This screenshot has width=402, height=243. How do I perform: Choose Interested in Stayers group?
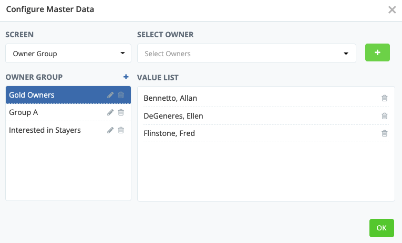(x=53, y=130)
